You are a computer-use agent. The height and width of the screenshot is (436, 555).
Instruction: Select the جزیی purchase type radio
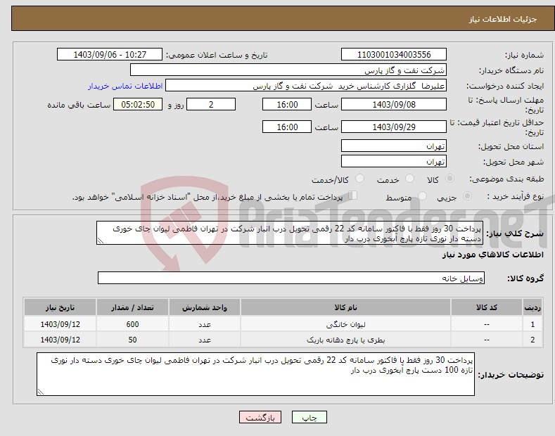click(x=467, y=196)
